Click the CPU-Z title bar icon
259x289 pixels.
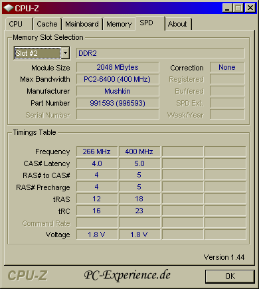[x=9, y=8]
